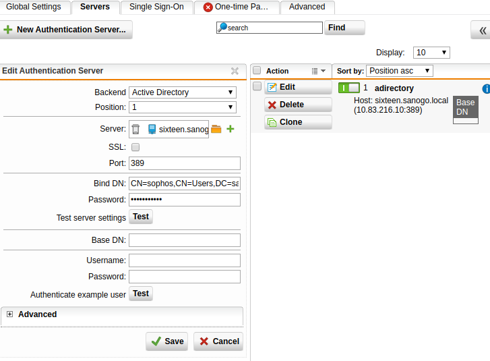Click the Base DN input field

pos(185,240)
